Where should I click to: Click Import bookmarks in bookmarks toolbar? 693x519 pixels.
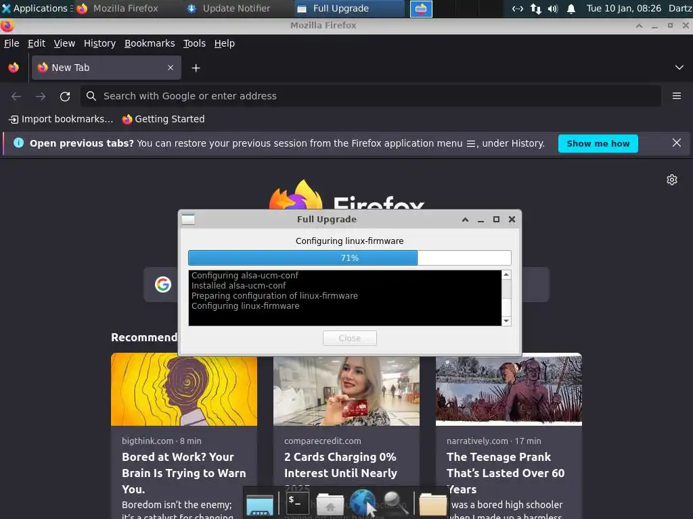61,119
